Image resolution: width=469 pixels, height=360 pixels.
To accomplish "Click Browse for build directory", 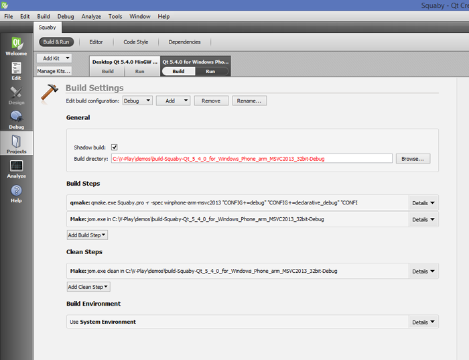I will coord(413,159).
